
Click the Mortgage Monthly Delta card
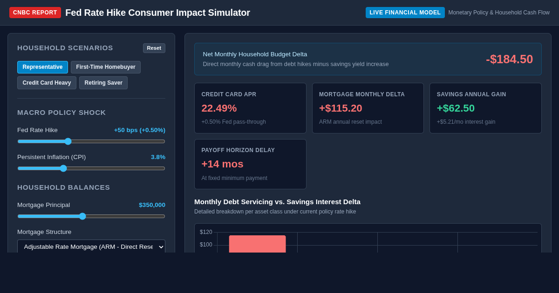[x=368, y=108]
